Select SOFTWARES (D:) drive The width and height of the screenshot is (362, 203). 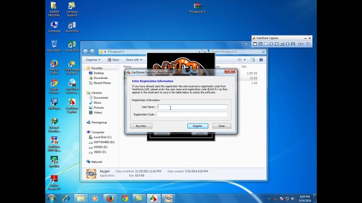click(104, 142)
